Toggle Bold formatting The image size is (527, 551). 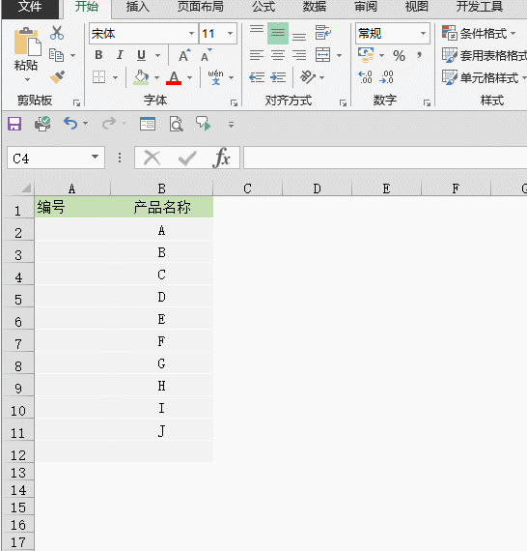98,55
